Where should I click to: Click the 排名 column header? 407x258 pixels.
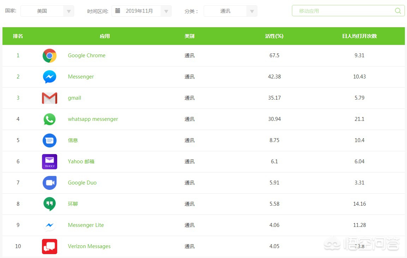18,36
